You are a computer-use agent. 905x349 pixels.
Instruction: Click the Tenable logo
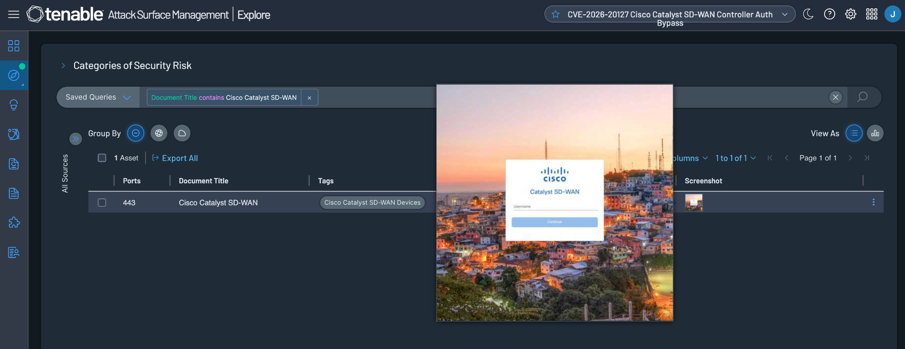pos(65,14)
